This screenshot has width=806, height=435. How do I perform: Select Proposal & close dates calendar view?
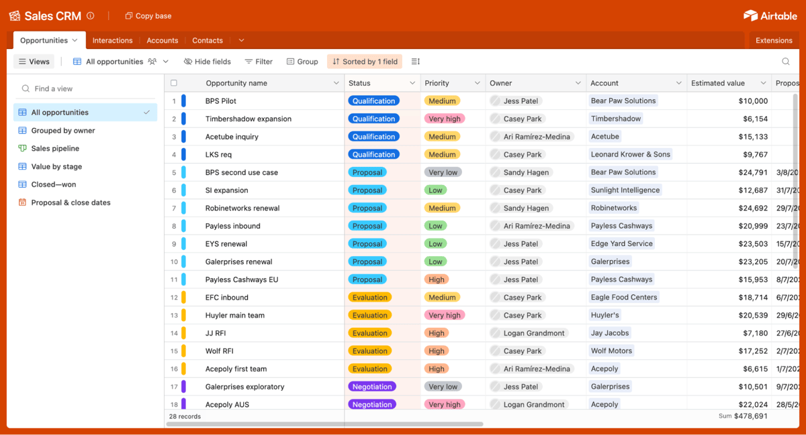(x=85, y=202)
